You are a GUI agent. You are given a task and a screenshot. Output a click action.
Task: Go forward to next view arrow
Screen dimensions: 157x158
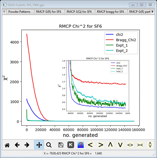coord(27,145)
